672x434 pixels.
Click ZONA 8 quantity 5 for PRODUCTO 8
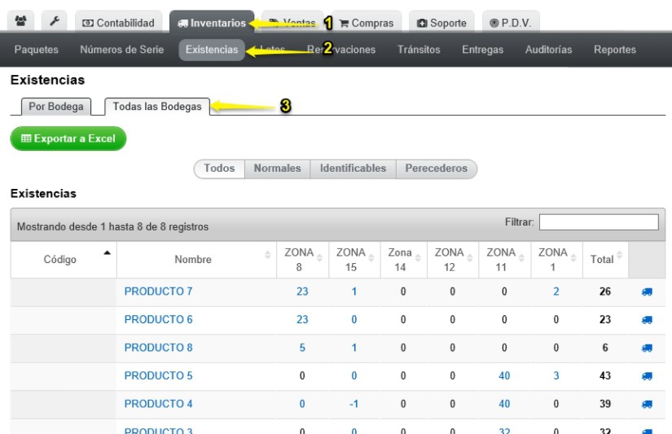pyautogui.click(x=302, y=348)
